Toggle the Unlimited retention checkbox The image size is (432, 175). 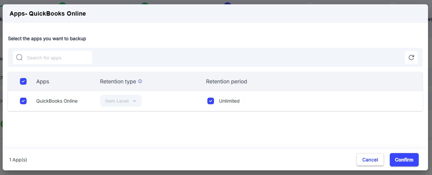[x=211, y=101]
